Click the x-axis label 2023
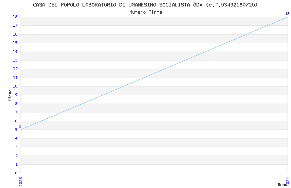The height and width of the screenshot is (188, 291). (21, 182)
